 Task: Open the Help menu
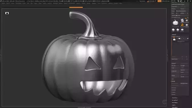click(121, 3)
